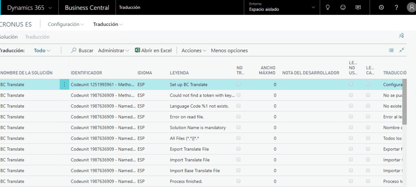416x187 pixels.
Task: Select the 'Import Translate File' cell
Action: (x=190, y=160)
